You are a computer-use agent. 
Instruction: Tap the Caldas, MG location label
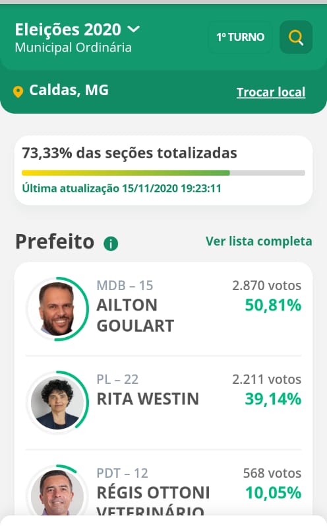(69, 91)
